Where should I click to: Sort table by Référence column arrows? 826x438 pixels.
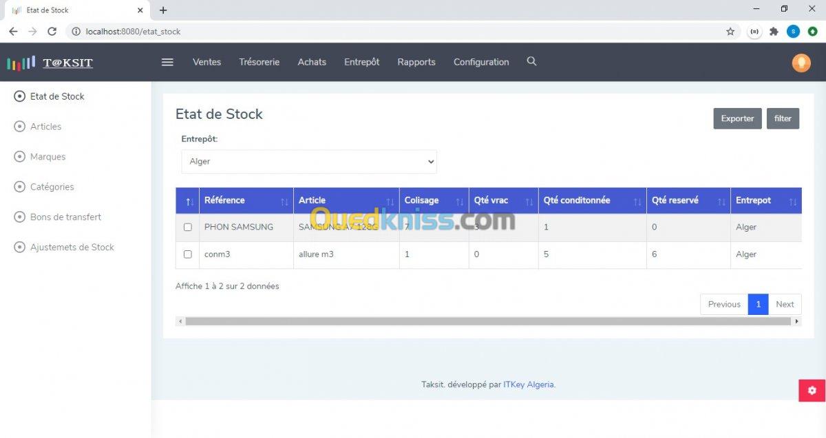click(284, 201)
